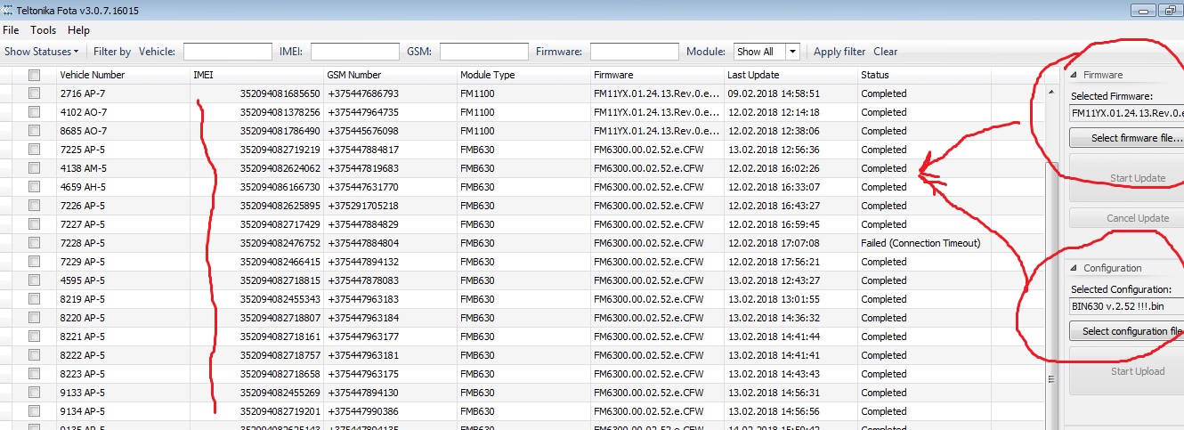1184x430 pixels.
Task: Tick the select-all checkbox in table header
Action: [x=35, y=75]
